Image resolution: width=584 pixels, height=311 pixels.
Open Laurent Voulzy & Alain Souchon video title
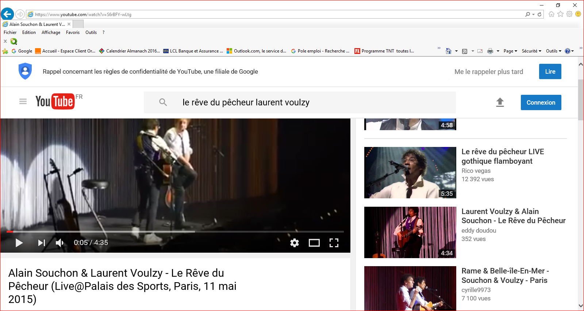pyautogui.click(x=514, y=216)
